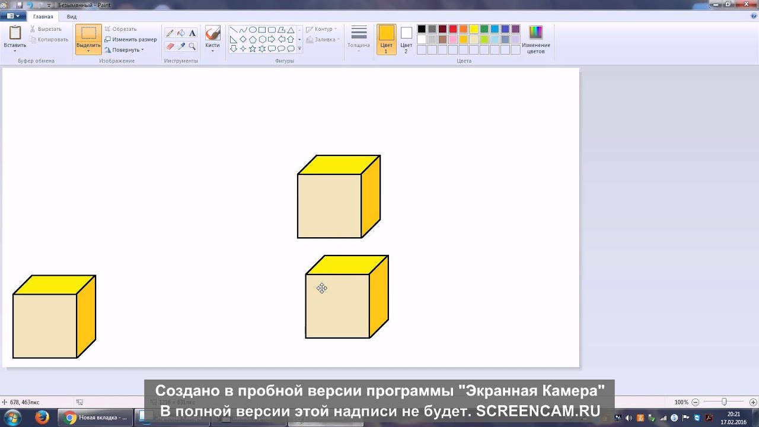Viewport: 759px width, 427px height.
Task: Click Изменить размер resize button
Action: click(x=130, y=39)
